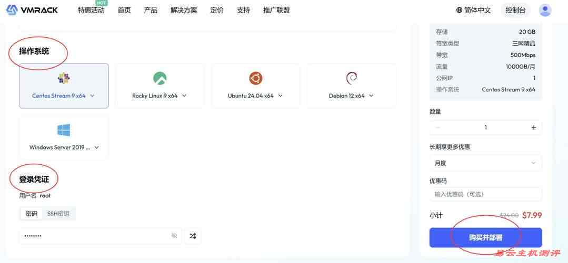Go to 首页 in the navigation

[x=124, y=10]
